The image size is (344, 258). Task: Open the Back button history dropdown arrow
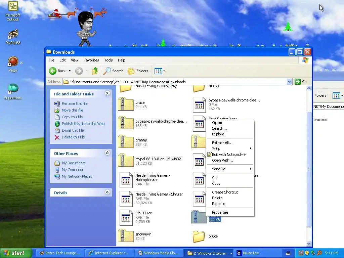(70, 71)
